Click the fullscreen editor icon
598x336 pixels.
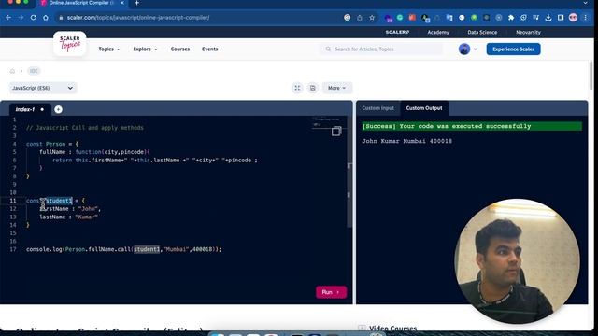[297, 88]
